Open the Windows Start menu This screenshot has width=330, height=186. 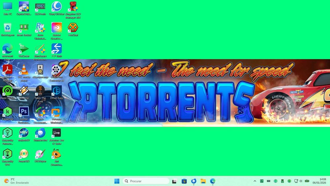pyautogui.click(x=117, y=181)
